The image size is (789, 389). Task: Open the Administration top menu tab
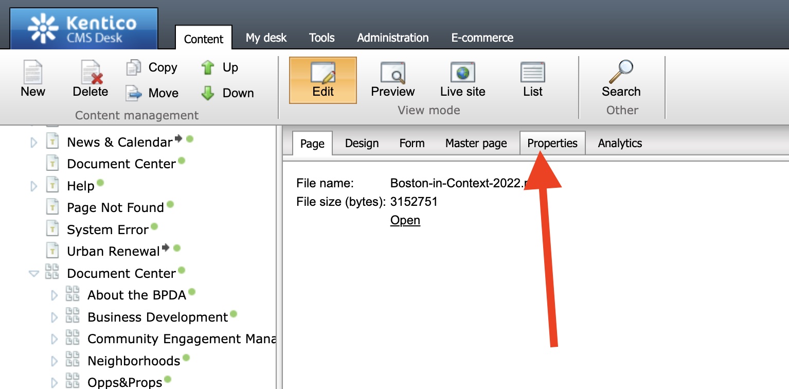coord(392,38)
